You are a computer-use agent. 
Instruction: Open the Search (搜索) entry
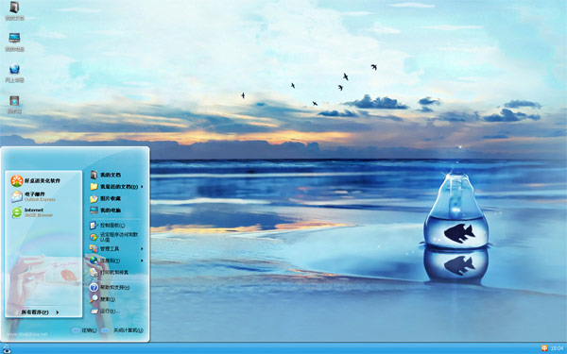(103, 298)
